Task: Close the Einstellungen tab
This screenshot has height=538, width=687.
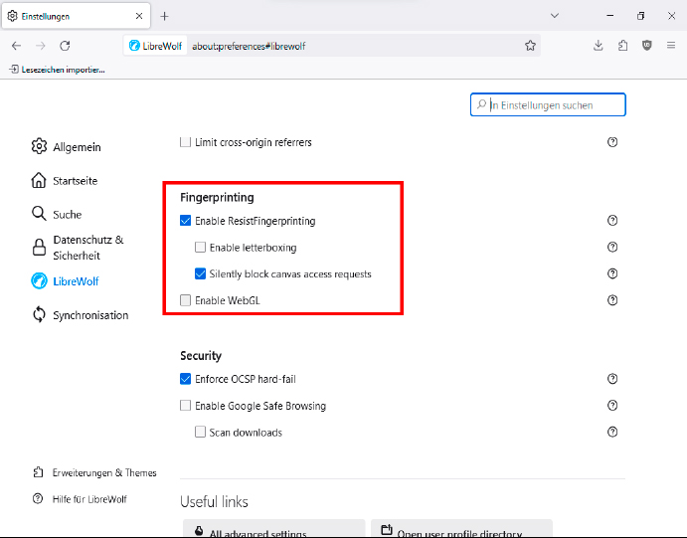Action: pos(139,16)
